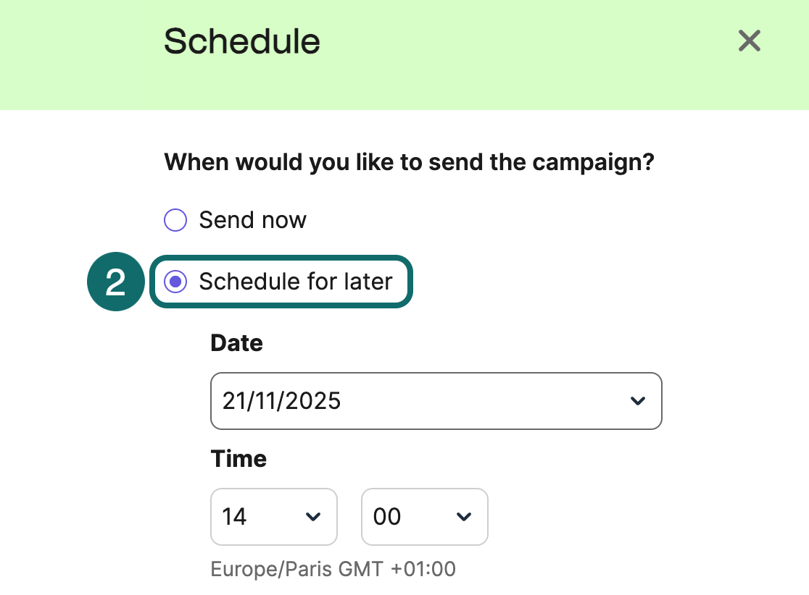This screenshot has height=595, width=809.
Task: Click the Schedule title in the header
Action: click(x=242, y=41)
